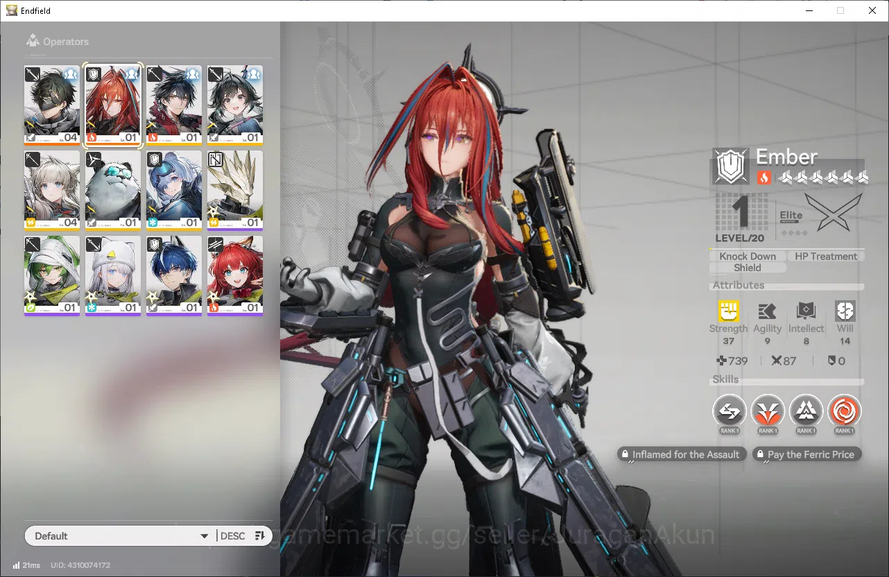Open the first skill with swap-arrows icon
This screenshot has height=577, width=889.
tap(730, 412)
